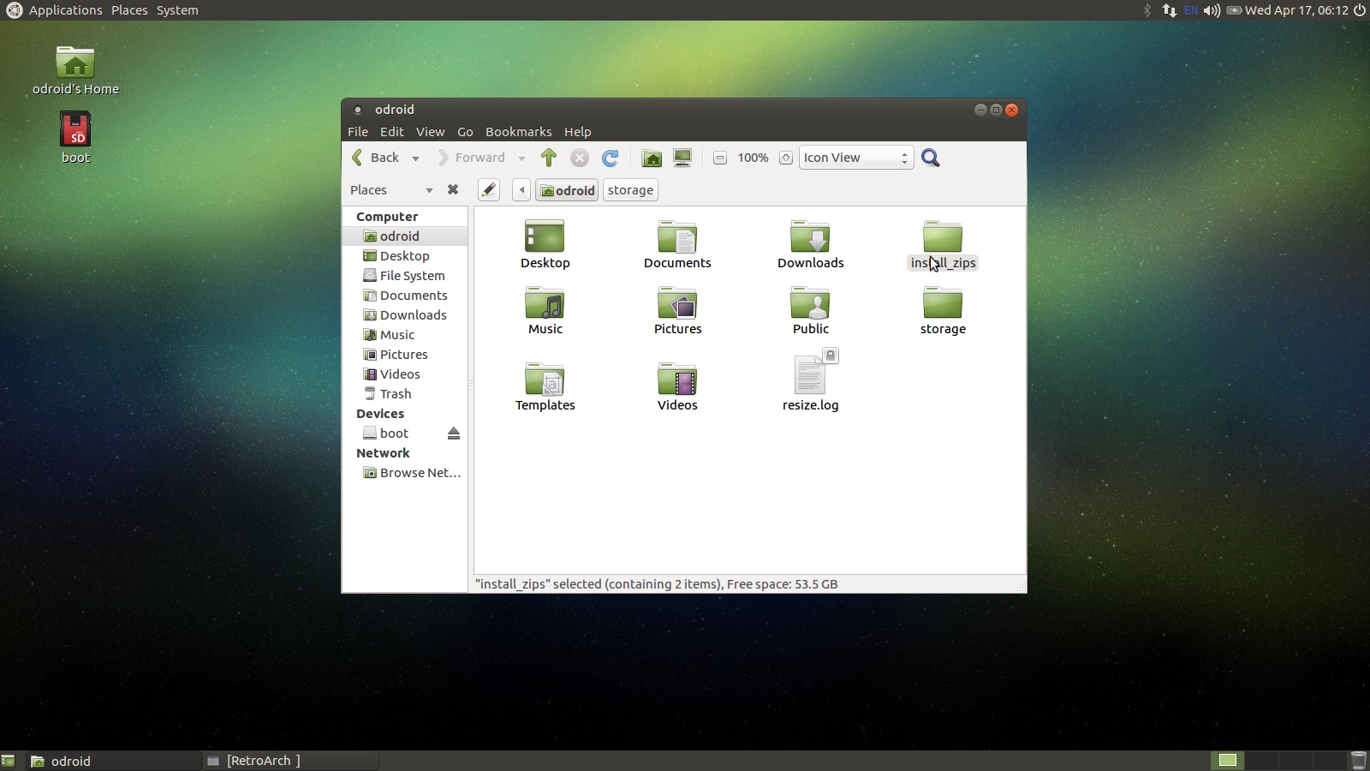Toggle the location edit pencil button
This screenshot has width=1370, height=771.
[488, 190]
